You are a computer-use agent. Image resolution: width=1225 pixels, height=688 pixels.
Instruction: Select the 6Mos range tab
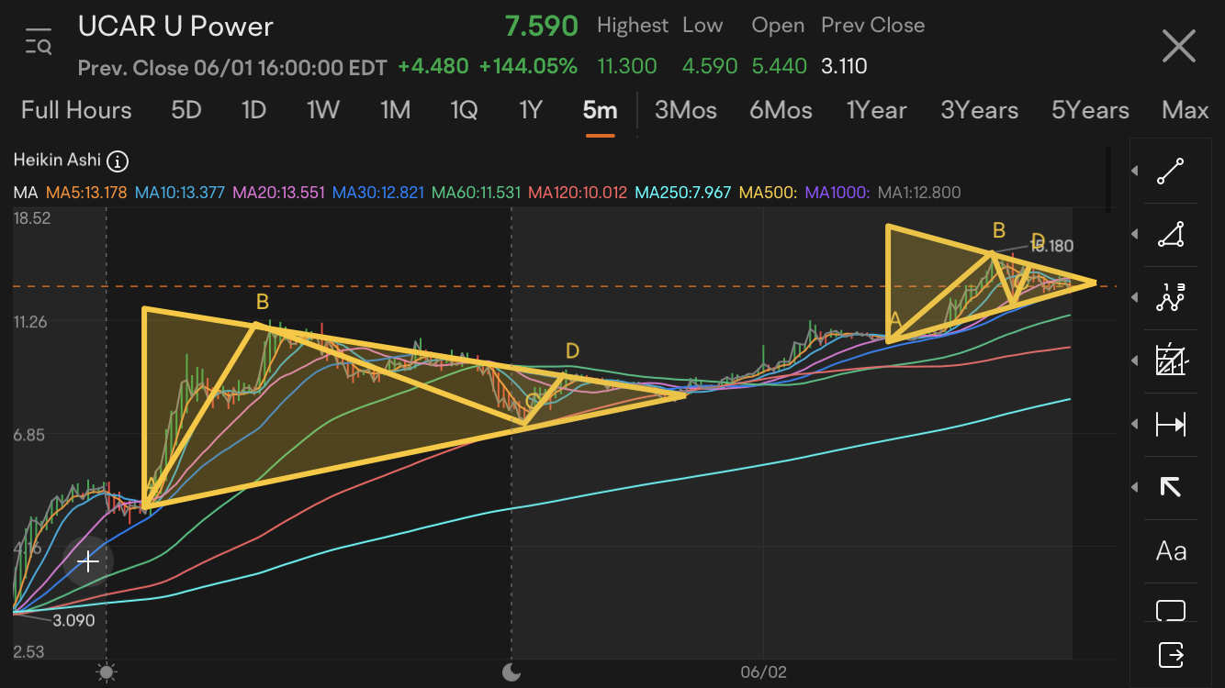pyautogui.click(x=781, y=110)
